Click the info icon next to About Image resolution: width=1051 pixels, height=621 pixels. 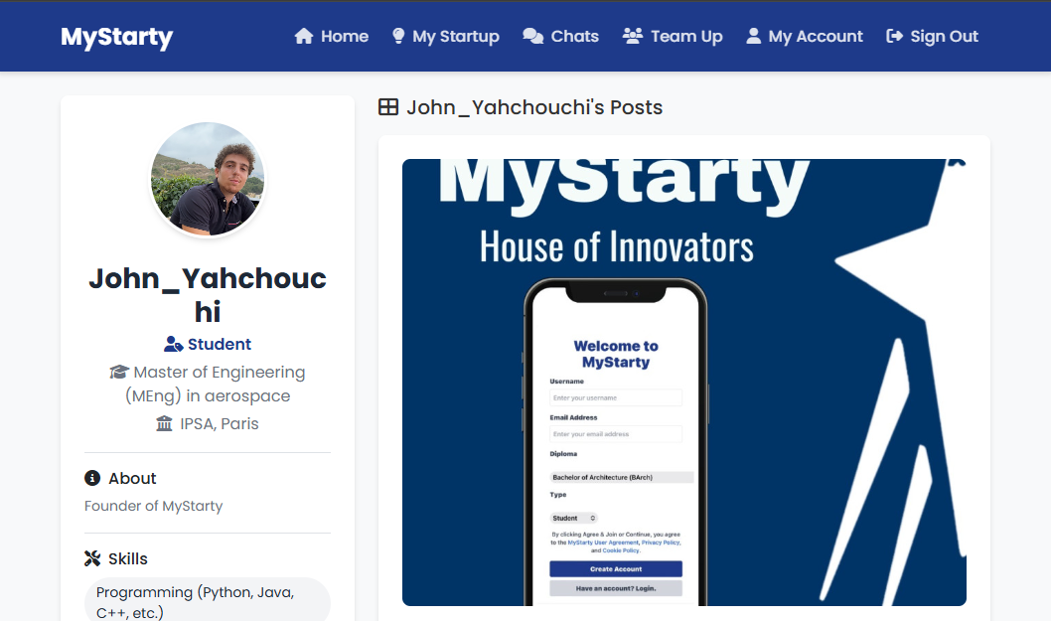(91, 478)
